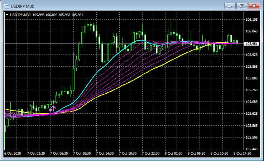
Task: Click the 7 Oct 06:30 time label
Action: (x=59, y=154)
